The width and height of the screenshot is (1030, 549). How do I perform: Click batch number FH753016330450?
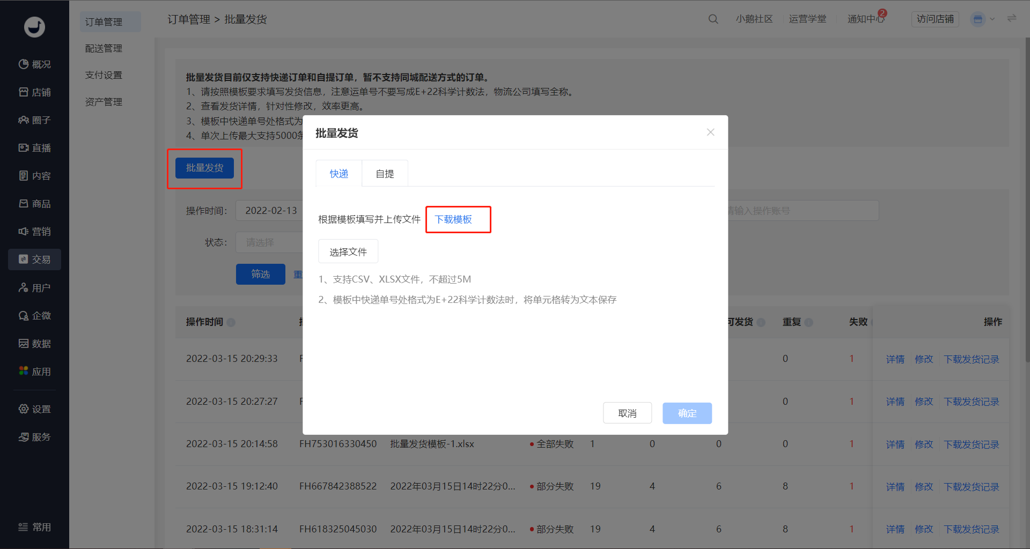click(x=338, y=444)
